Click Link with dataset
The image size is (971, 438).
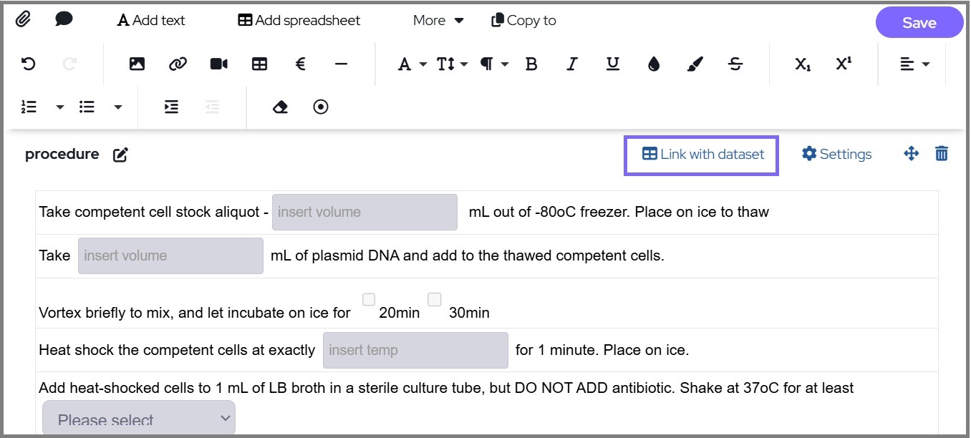point(702,155)
